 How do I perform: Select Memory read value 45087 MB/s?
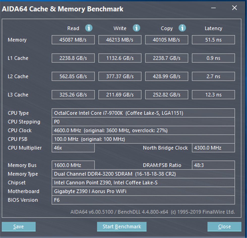point(73,40)
